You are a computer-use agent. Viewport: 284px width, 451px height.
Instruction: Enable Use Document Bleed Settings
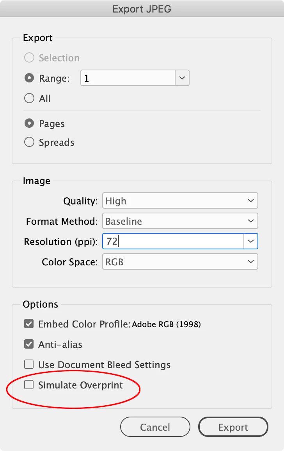[x=29, y=365]
